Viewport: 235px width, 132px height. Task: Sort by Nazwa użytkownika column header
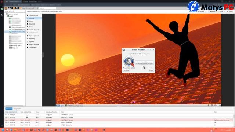coord(52,112)
